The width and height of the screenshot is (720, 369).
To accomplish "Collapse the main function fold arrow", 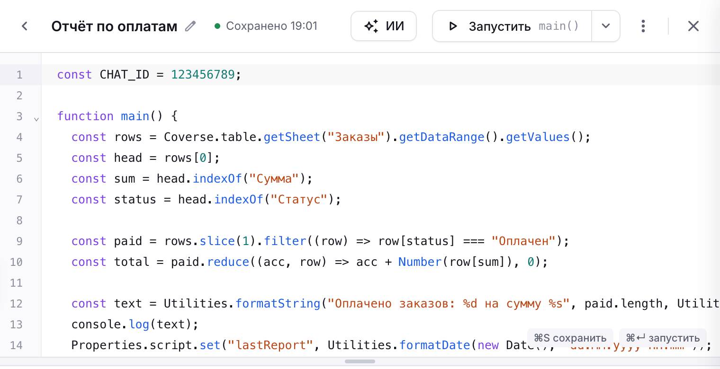I will click(36, 119).
